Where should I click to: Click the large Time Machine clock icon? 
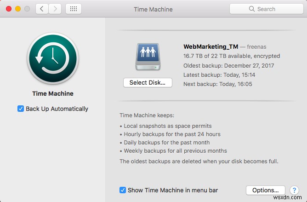coord(53,58)
